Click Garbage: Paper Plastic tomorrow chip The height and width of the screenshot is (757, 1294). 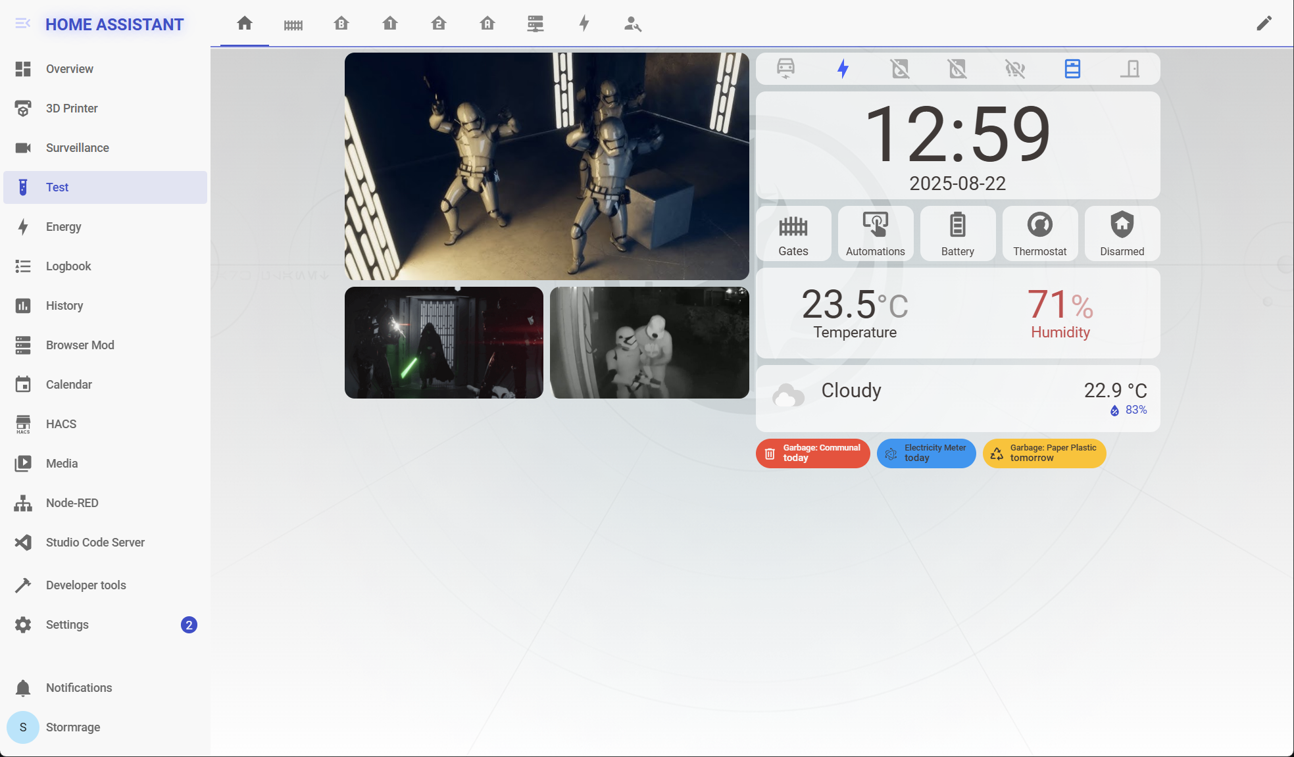(x=1045, y=453)
